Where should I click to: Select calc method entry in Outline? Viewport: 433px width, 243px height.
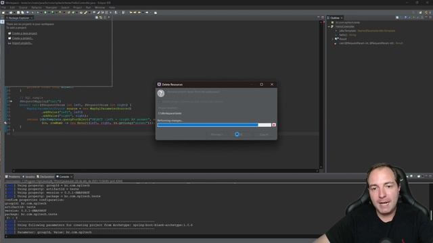[369, 43]
